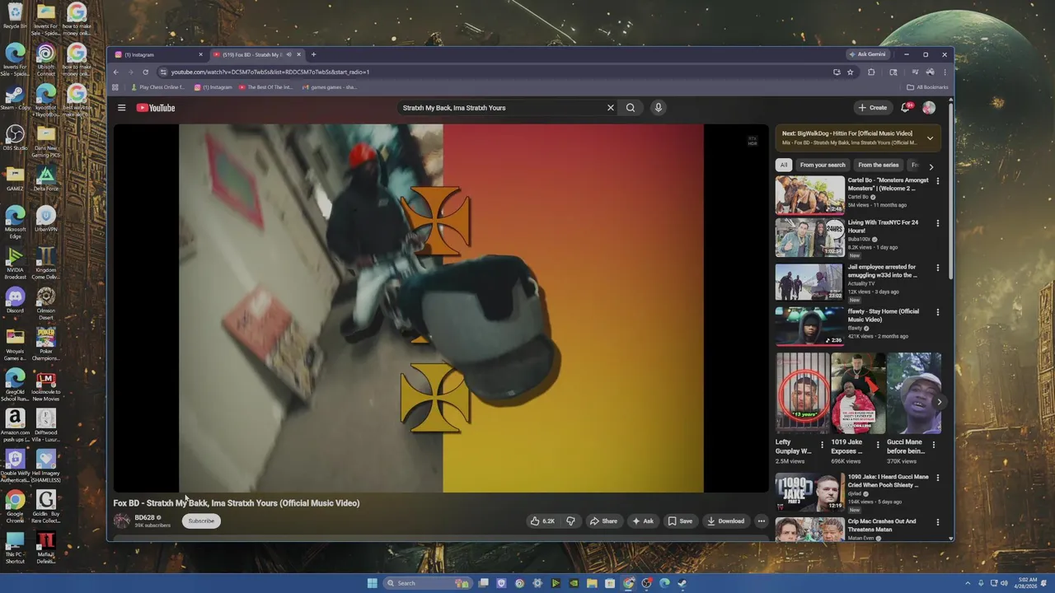The image size is (1055, 593).
Task: Mute the Fox BD tab audio
Action: [x=288, y=54]
